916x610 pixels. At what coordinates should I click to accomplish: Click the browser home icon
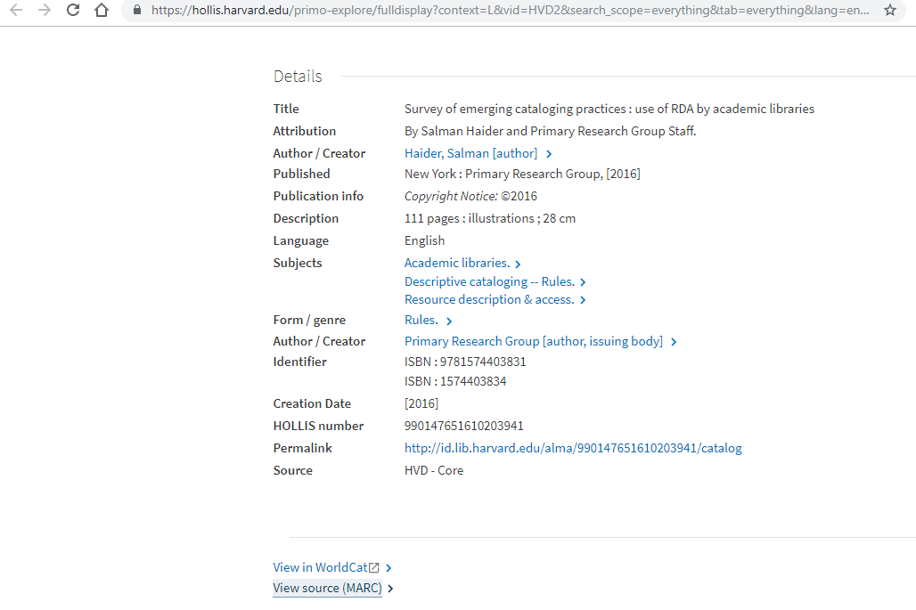tap(101, 12)
